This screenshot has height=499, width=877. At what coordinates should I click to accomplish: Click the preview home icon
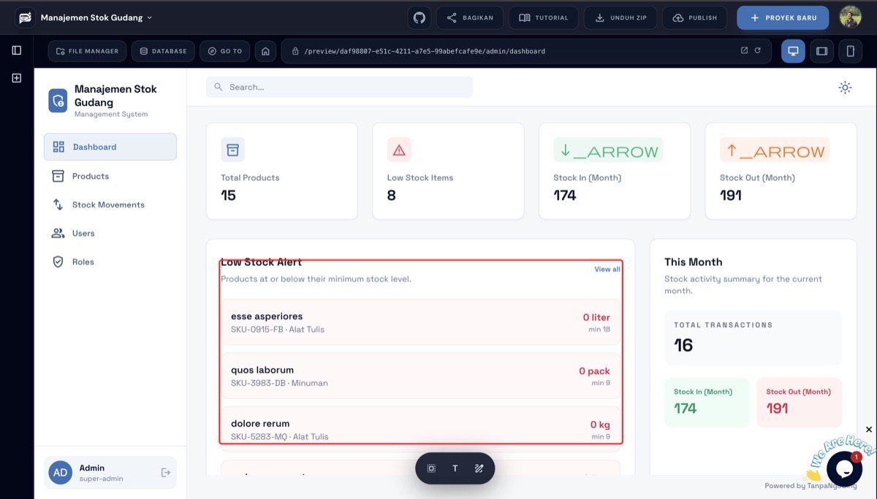(266, 51)
